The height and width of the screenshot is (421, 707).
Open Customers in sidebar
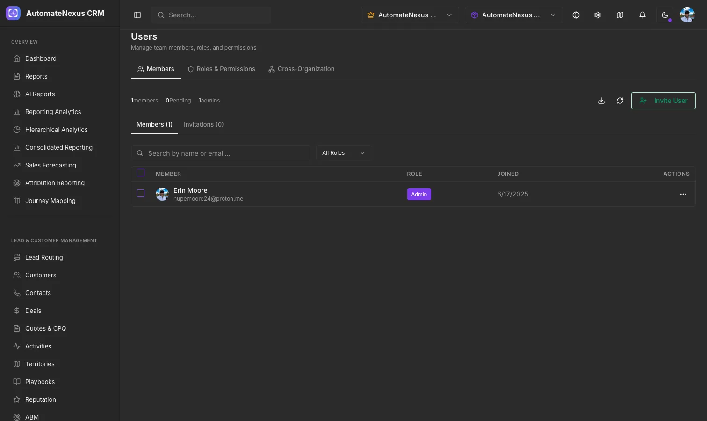[x=60, y=275]
